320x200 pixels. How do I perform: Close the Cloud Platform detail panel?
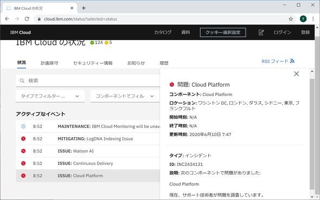click(x=296, y=74)
